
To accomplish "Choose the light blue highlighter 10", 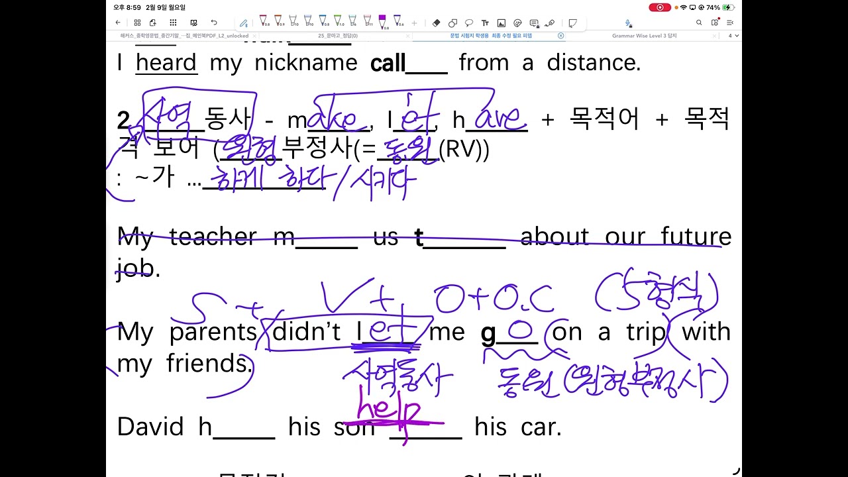I will pos(309,22).
